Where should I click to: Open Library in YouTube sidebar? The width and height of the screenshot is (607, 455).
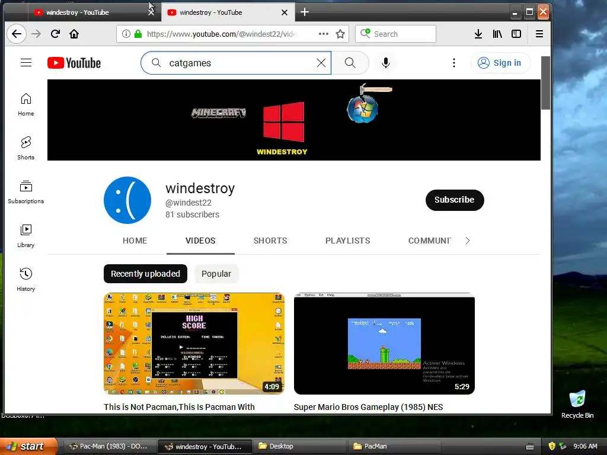(x=26, y=236)
